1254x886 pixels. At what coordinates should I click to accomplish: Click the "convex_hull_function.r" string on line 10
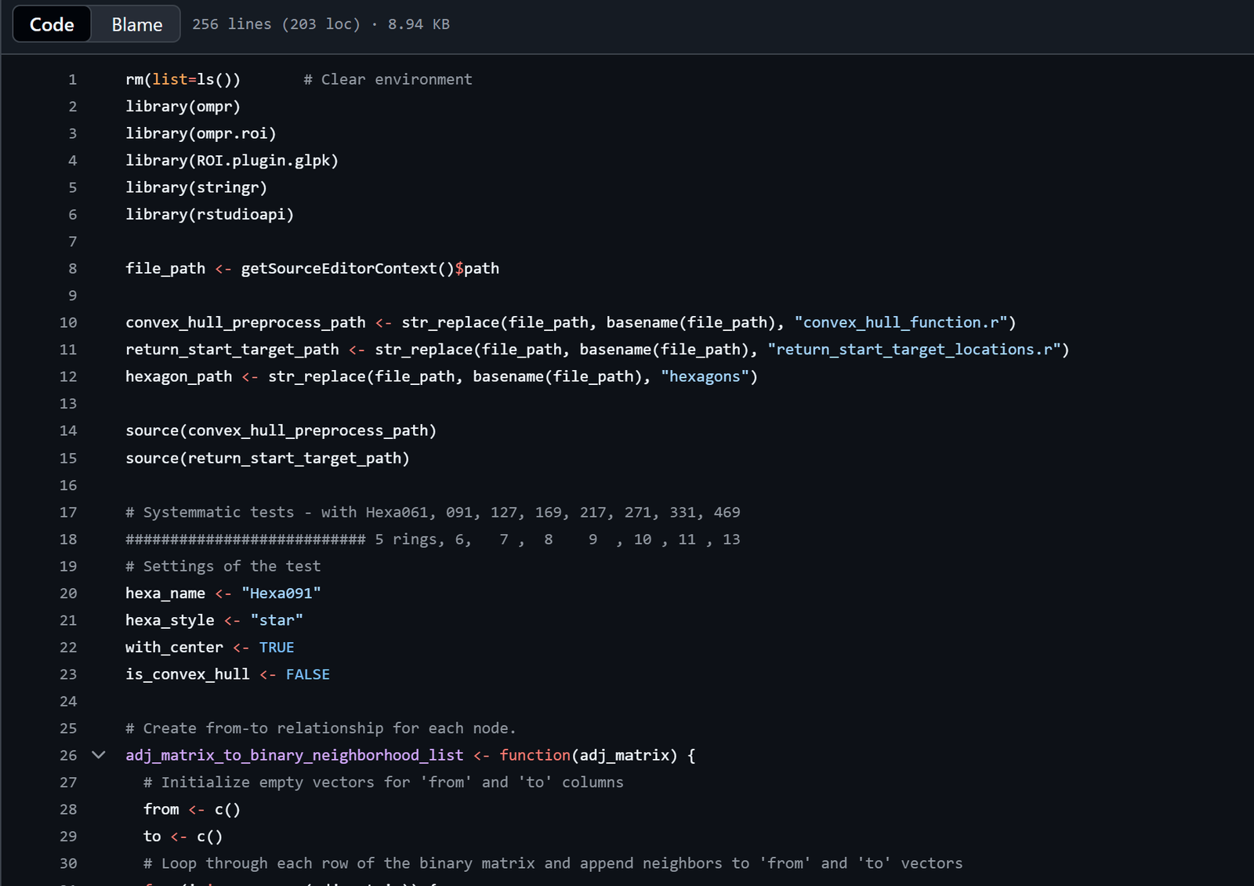(x=901, y=322)
